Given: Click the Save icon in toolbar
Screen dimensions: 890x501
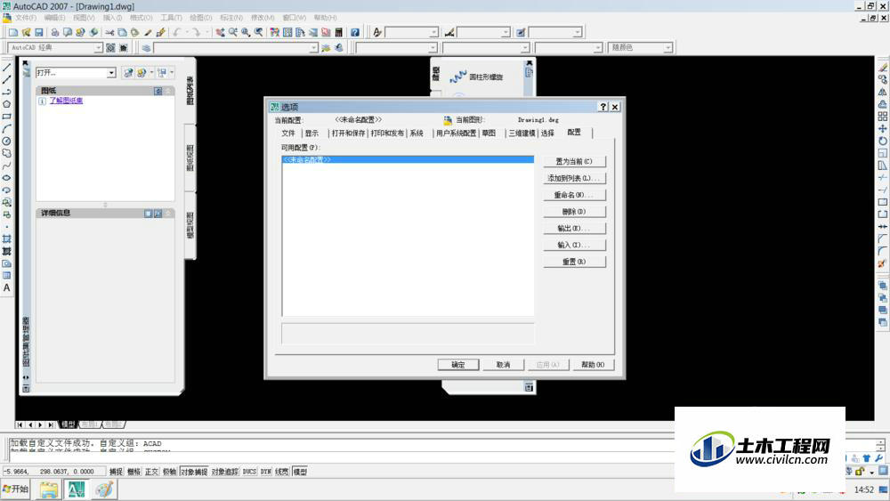Looking at the screenshot, I should point(38,32).
